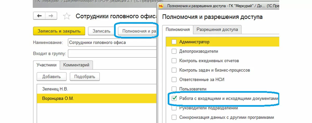Screen dimensions: 312x123
Task: Click the Записать button
Action: tap(102, 31)
